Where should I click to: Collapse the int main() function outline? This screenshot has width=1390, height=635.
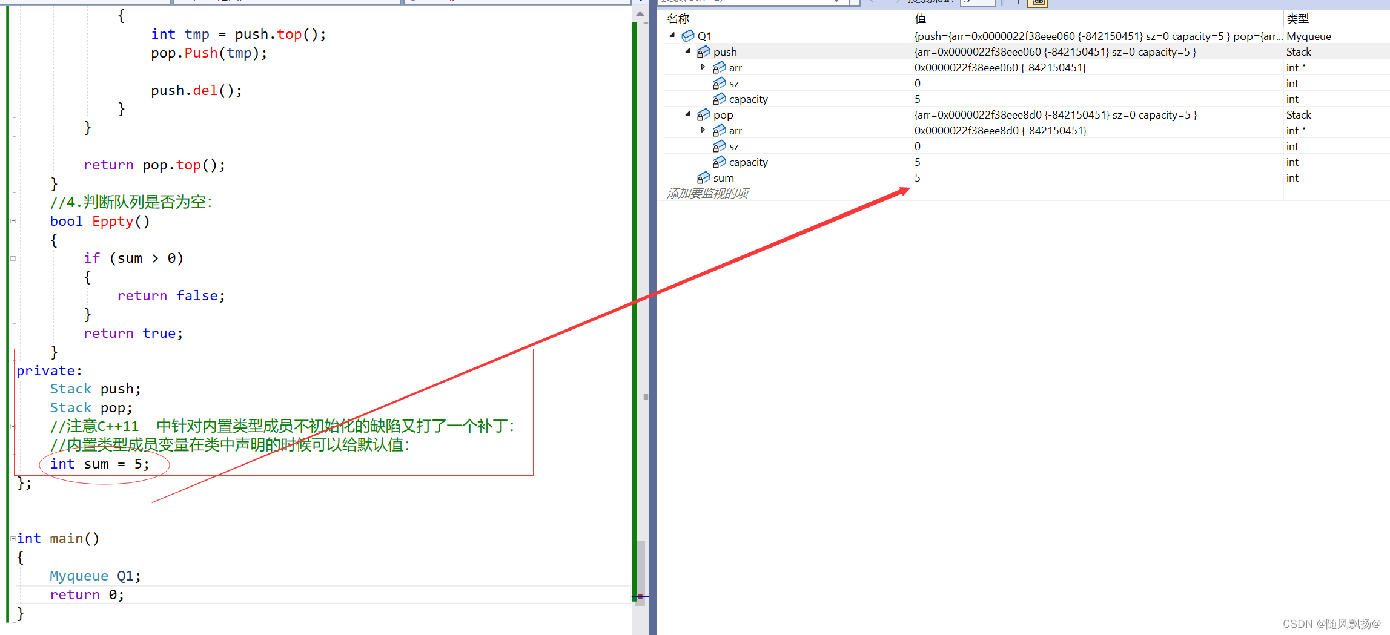13,538
